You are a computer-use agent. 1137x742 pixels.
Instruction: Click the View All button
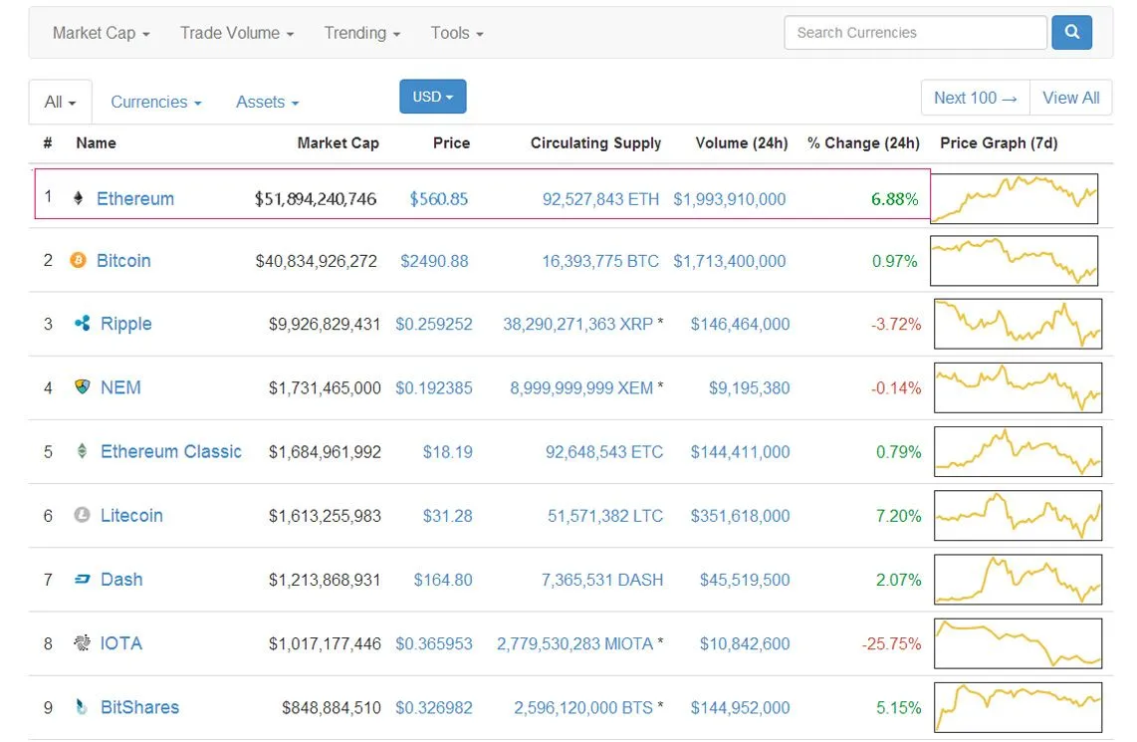[1071, 98]
